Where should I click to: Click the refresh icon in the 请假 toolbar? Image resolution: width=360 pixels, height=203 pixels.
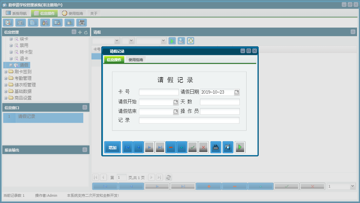(x=190, y=41)
